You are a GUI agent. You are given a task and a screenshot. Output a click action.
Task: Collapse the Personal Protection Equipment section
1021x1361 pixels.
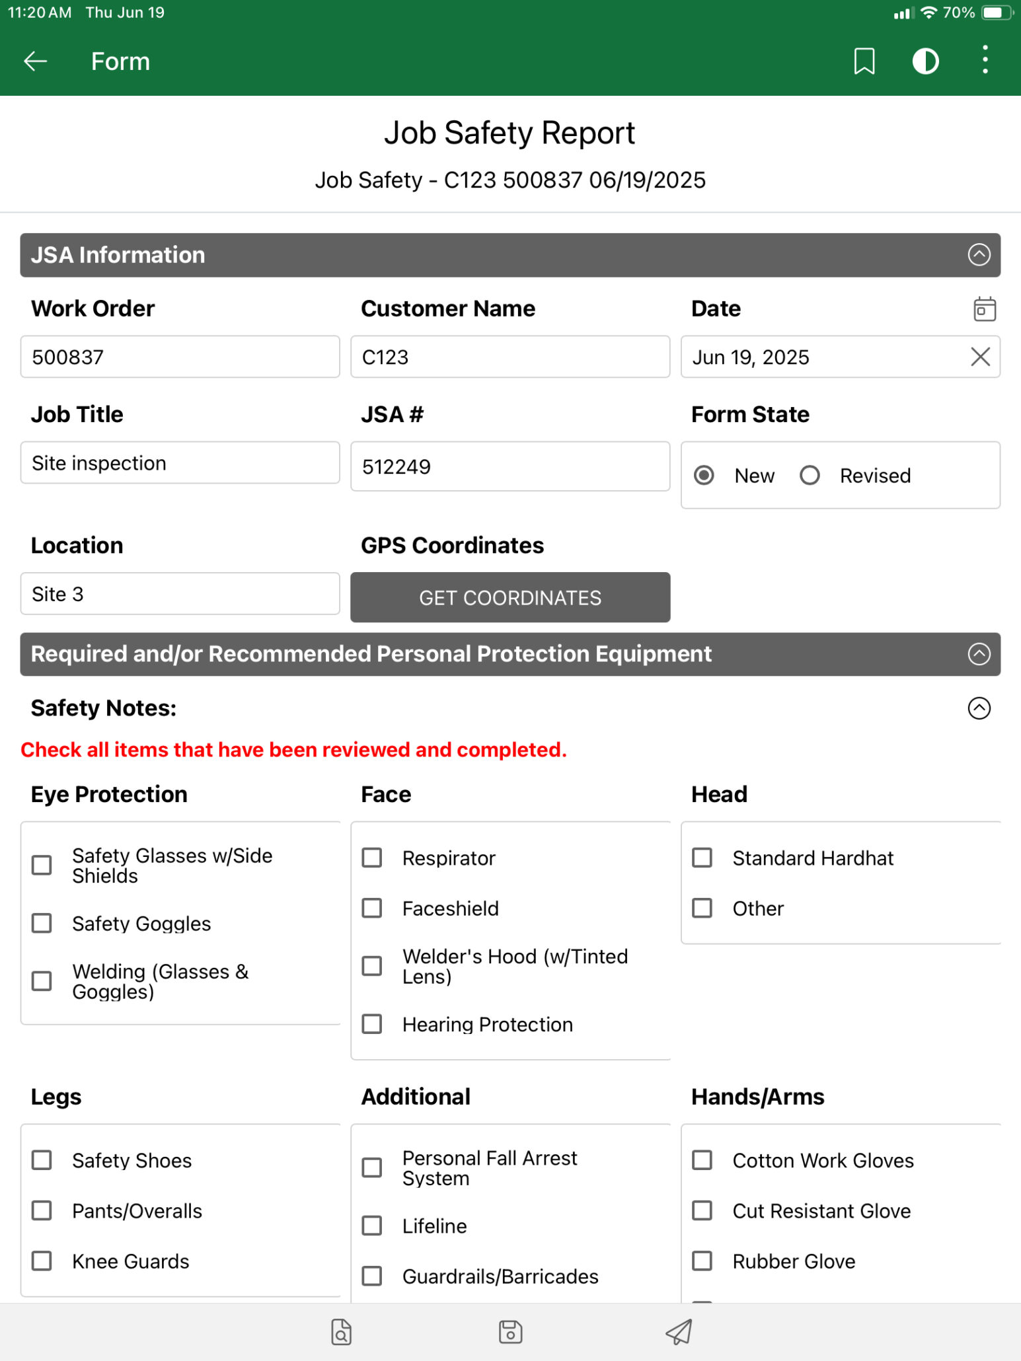click(x=979, y=653)
